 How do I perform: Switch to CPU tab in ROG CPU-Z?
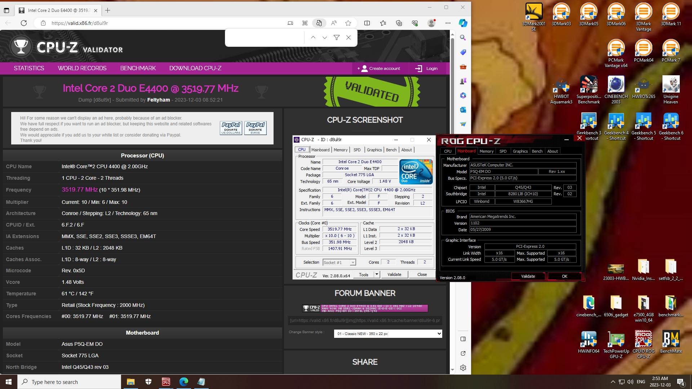[448, 151]
